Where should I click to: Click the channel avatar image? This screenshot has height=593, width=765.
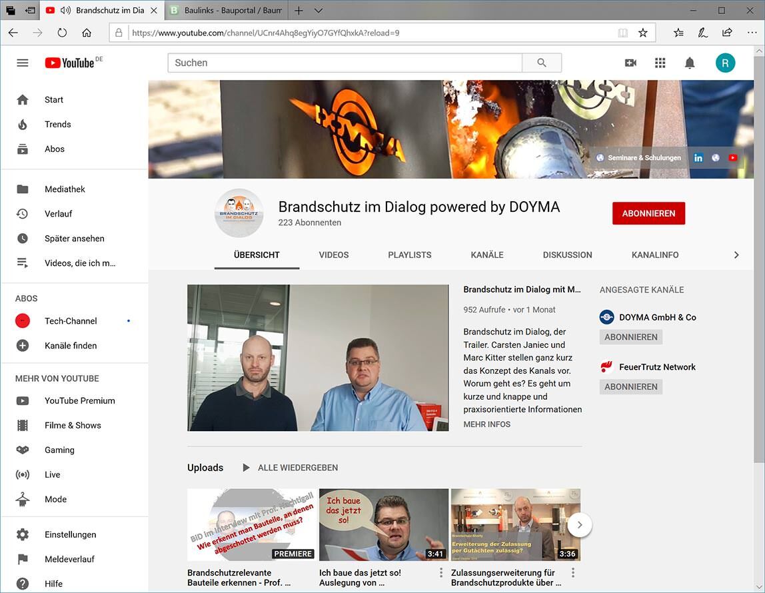pyautogui.click(x=239, y=213)
